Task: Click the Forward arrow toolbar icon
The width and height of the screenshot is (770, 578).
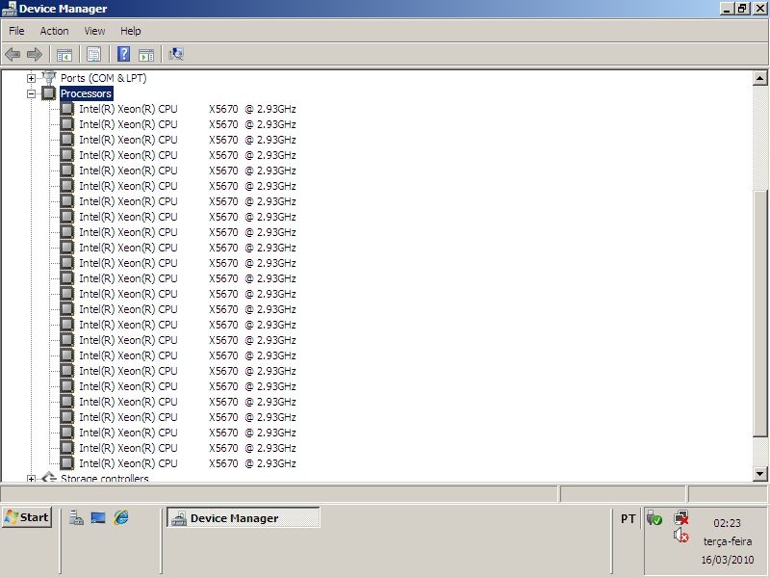Action: [35, 54]
